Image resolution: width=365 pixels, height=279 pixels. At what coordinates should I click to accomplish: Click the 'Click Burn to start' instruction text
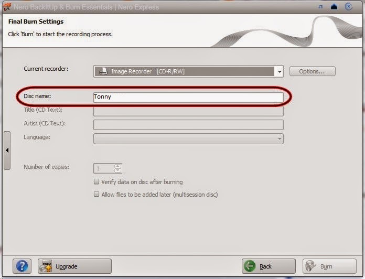[x=60, y=34]
